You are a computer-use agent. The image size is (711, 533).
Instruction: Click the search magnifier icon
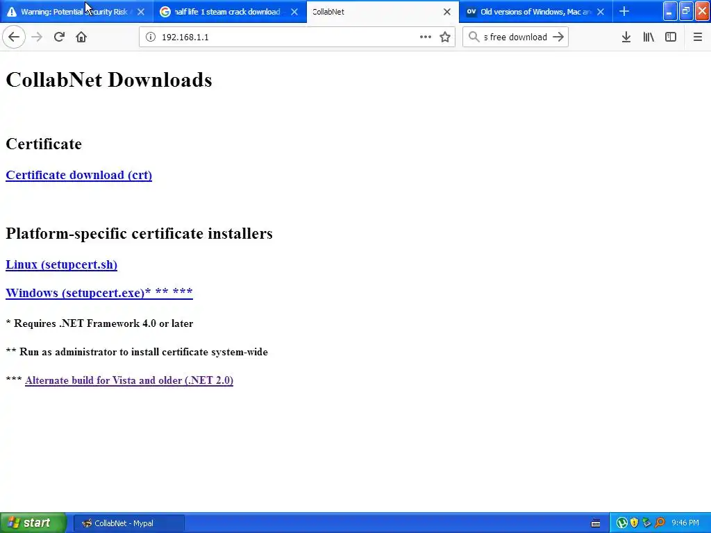point(474,37)
